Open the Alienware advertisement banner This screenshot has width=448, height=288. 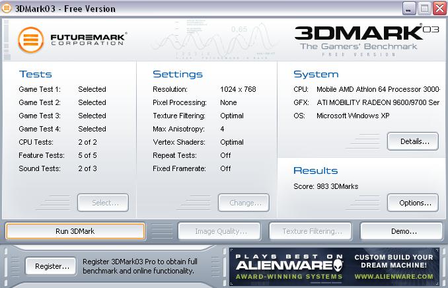click(x=334, y=267)
